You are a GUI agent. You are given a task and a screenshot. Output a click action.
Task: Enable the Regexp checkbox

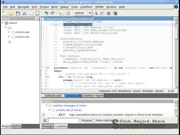pos(80,120)
